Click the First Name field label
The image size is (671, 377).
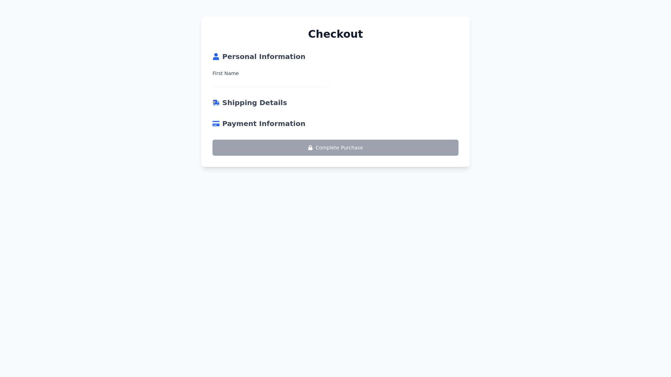point(225,73)
